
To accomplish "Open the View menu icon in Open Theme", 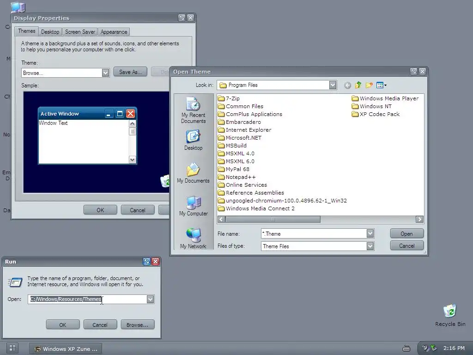I will coord(380,86).
